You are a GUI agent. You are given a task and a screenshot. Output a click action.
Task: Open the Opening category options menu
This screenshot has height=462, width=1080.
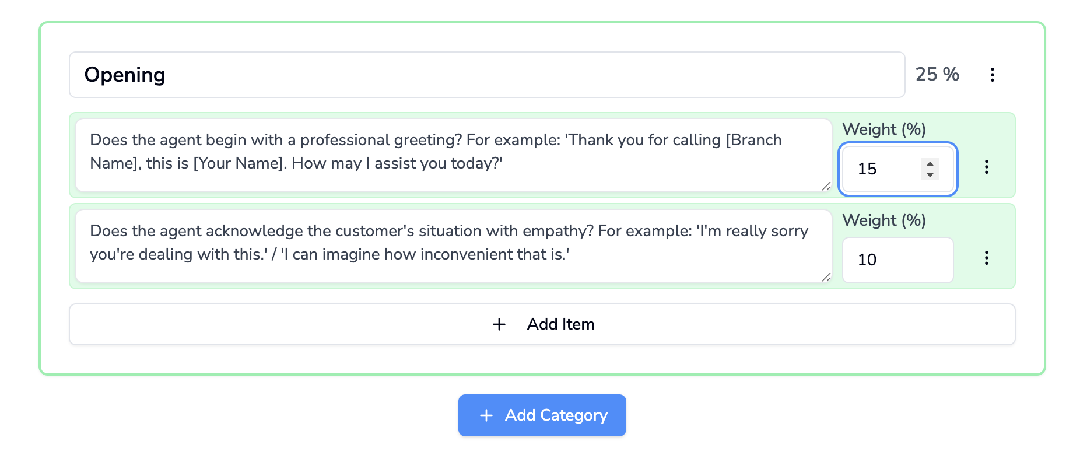(x=992, y=75)
